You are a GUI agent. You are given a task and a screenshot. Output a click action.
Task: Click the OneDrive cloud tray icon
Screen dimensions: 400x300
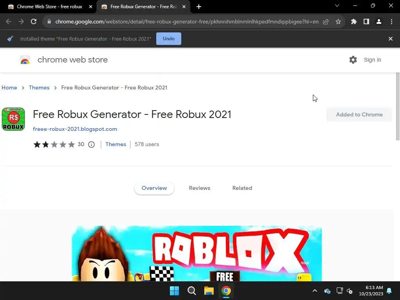pyautogui.click(x=327, y=291)
